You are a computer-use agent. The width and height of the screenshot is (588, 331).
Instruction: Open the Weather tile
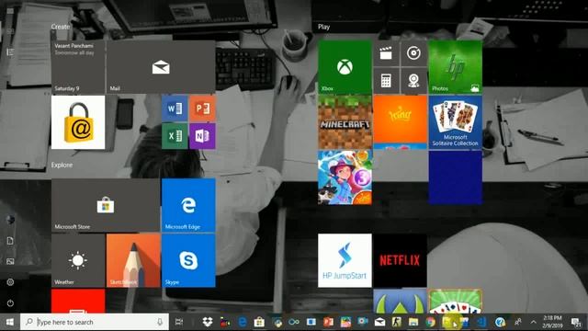(x=78, y=260)
